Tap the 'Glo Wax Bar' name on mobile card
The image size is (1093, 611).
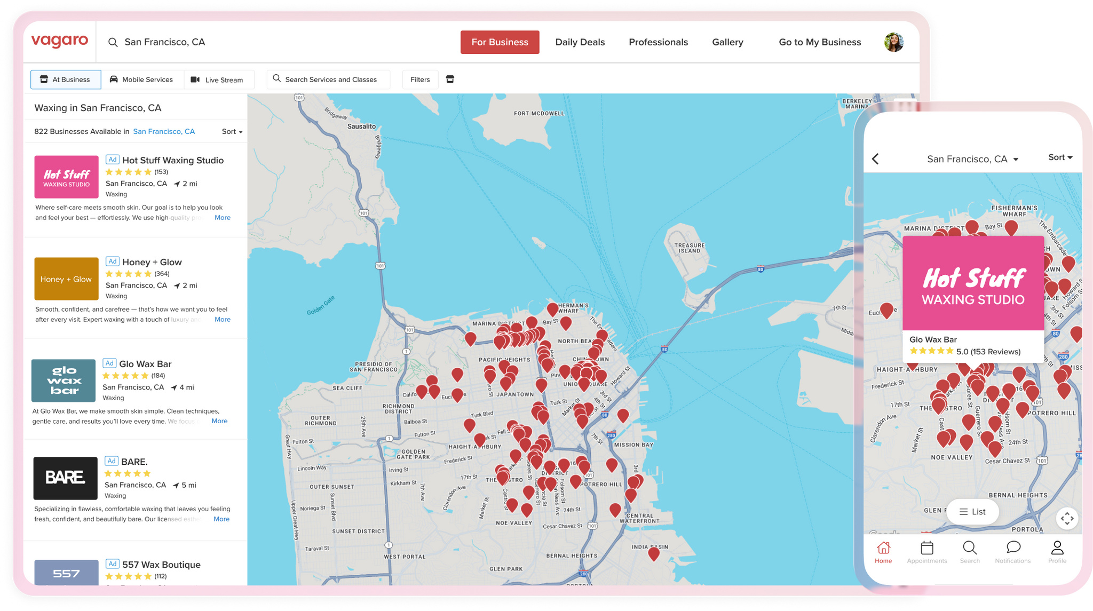(933, 339)
